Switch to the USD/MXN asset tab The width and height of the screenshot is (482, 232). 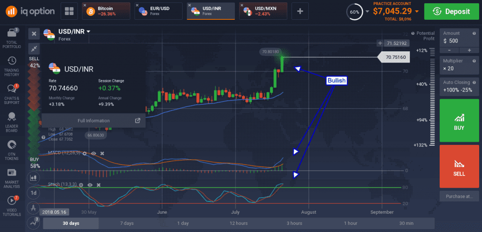[263, 11]
